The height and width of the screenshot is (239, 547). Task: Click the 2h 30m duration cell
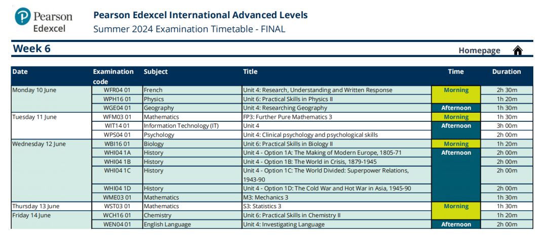point(507,90)
